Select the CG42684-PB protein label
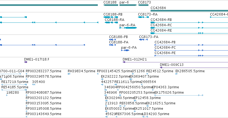The width and height of the screenshot is (228, 118). [165, 42]
